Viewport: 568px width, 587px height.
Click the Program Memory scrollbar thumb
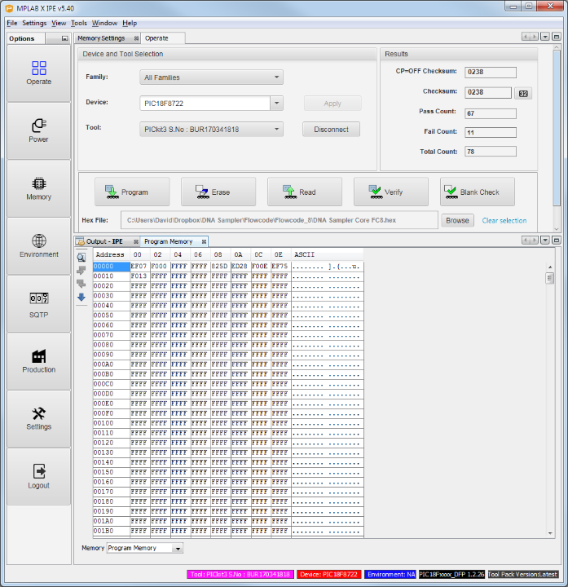pos(550,278)
